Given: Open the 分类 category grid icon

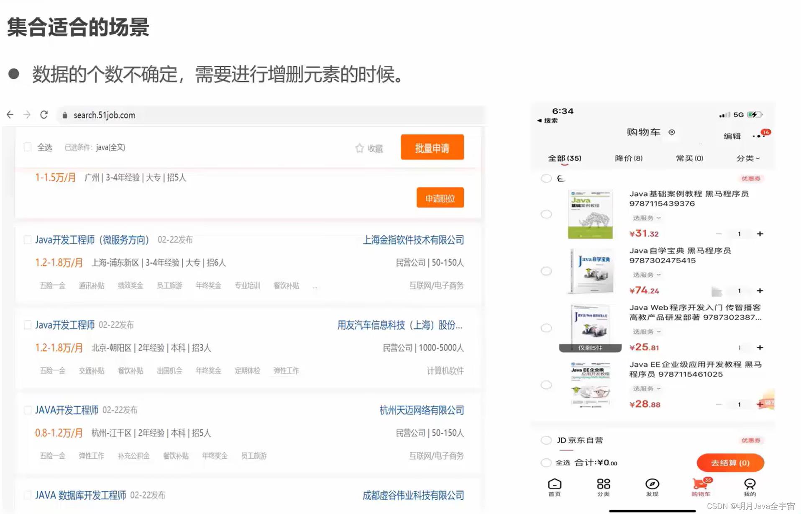Looking at the screenshot, I should point(603,484).
